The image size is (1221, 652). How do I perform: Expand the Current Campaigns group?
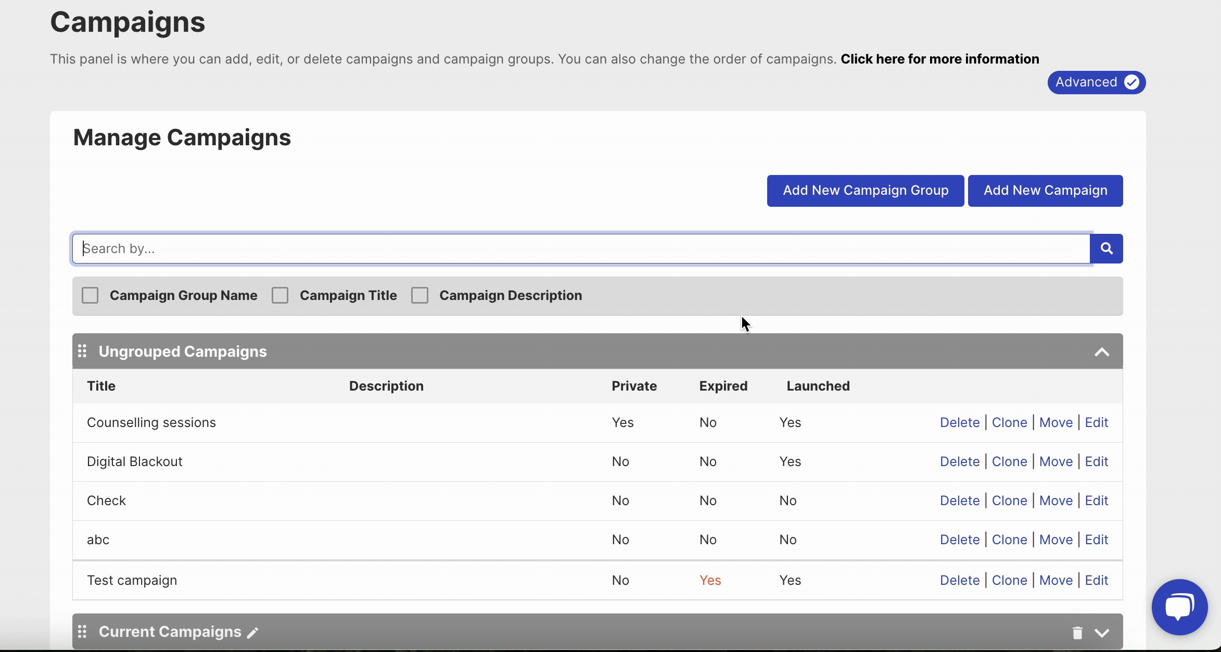[1101, 633]
